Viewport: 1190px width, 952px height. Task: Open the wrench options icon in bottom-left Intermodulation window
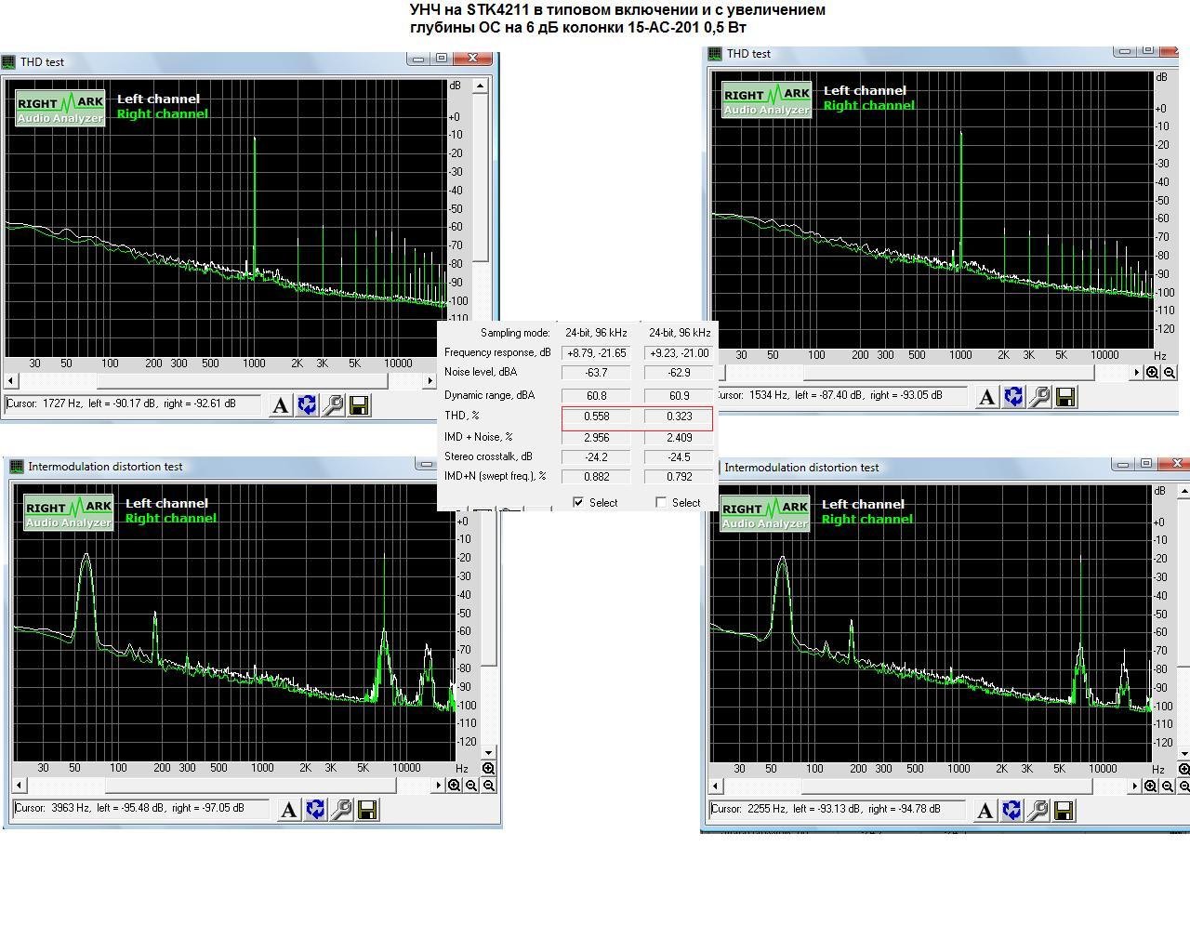tap(341, 810)
